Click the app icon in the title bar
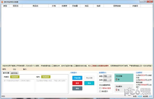The height and width of the screenshot is (99, 154). (2, 2)
